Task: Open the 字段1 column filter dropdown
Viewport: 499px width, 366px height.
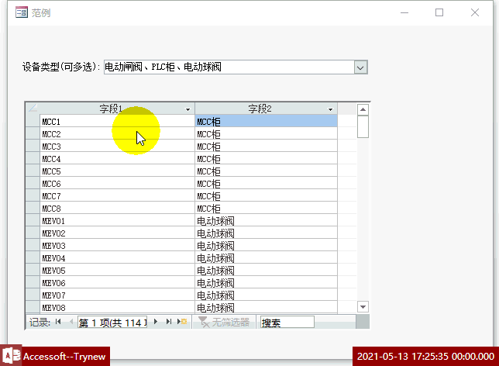Action: (x=188, y=109)
